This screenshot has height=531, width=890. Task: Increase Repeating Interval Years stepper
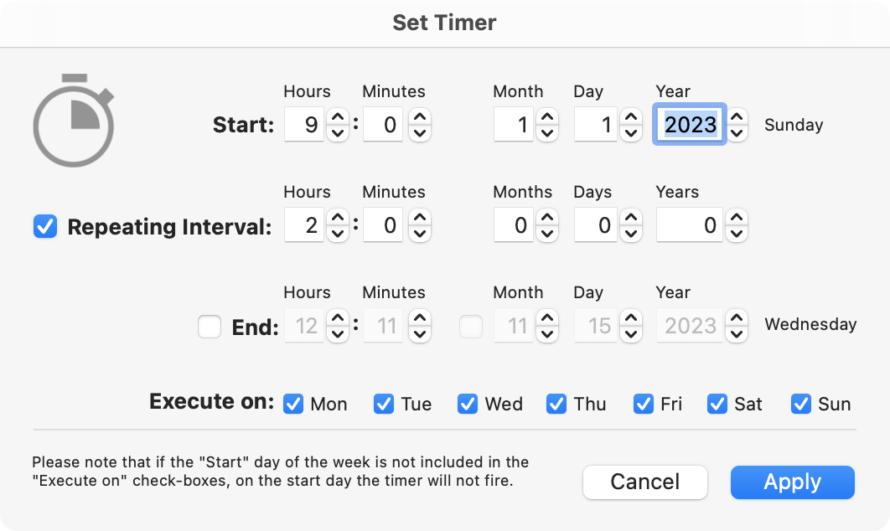point(737,217)
